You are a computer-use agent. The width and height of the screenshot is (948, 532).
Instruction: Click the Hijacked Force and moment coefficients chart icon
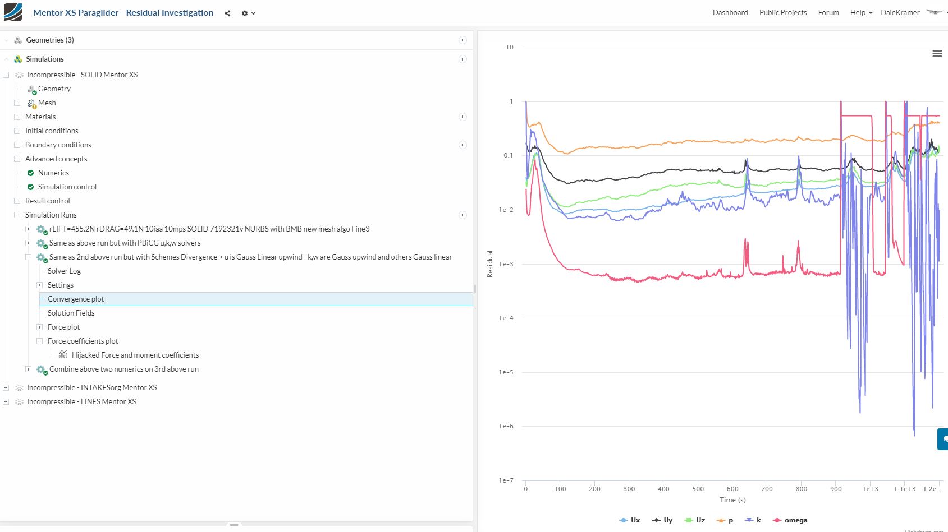63,354
